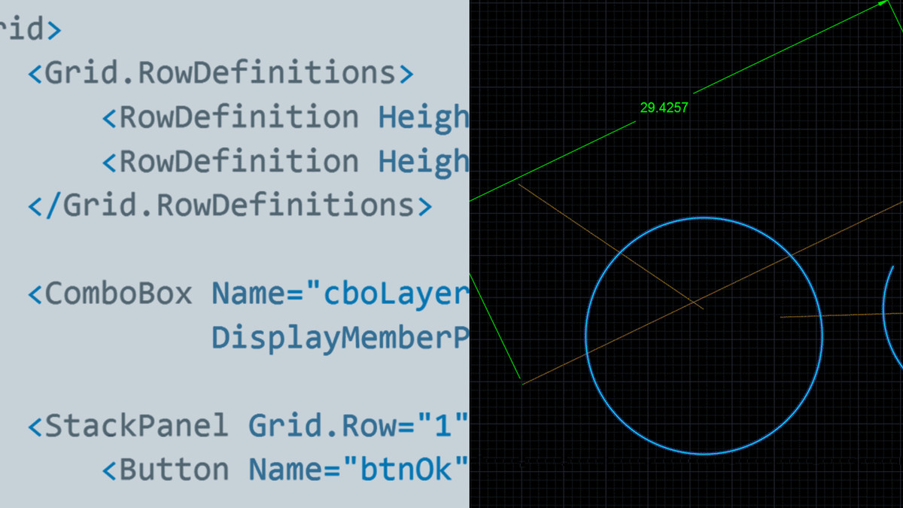The height and width of the screenshot is (508, 903).
Task: Click the Name="cboLayer attribute text
Action: [340, 294]
